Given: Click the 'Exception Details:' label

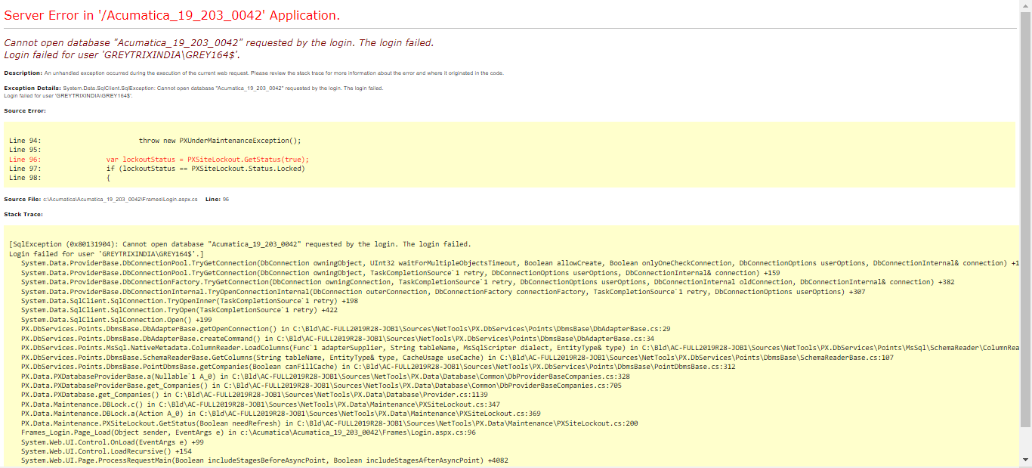Looking at the screenshot, I should point(32,88).
